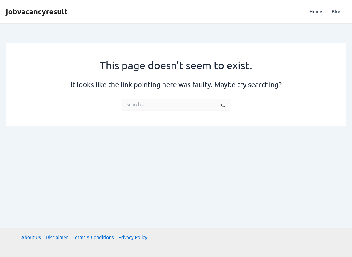The height and width of the screenshot is (257, 352).
Task: Open the About Us footer link
Action: click(x=31, y=237)
